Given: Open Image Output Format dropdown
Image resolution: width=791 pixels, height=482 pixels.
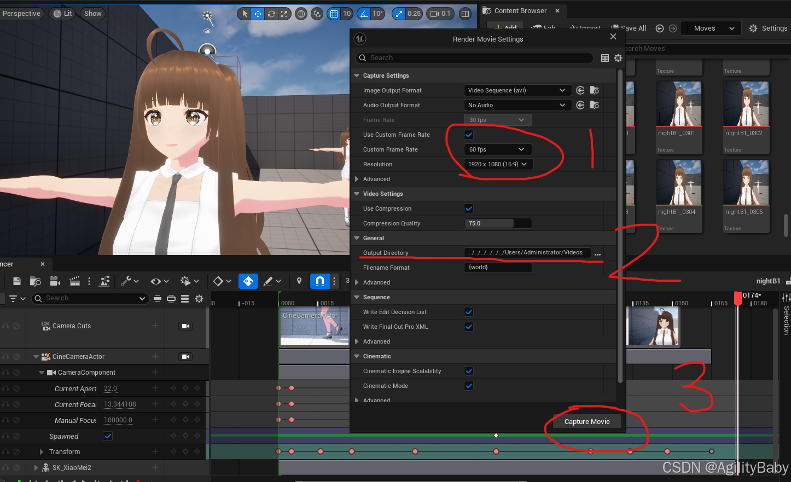Looking at the screenshot, I should tap(517, 90).
